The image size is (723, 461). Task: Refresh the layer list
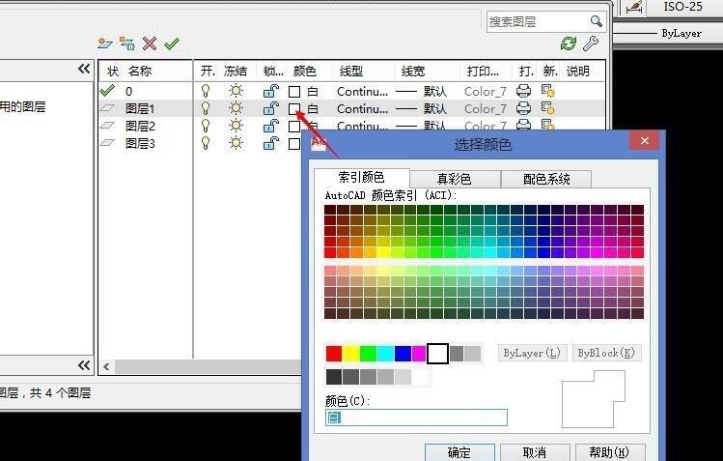(569, 43)
